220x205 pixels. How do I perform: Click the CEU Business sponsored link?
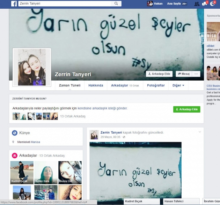click(x=213, y=86)
